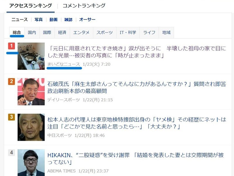Open the 石破茂 article thumbnail
Viewport: 234px width, 176px height.
[x=31, y=92]
